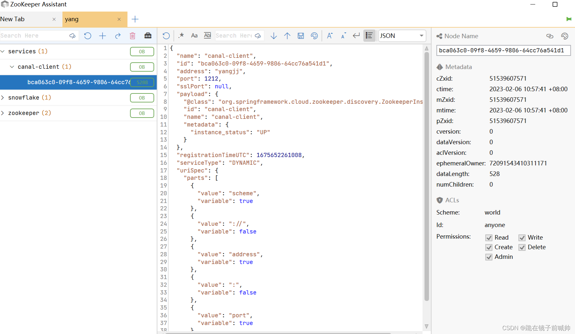This screenshot has height=334, width=575.
Task: Toggle the Admin permission checkbox
Action: coord(489,257)
